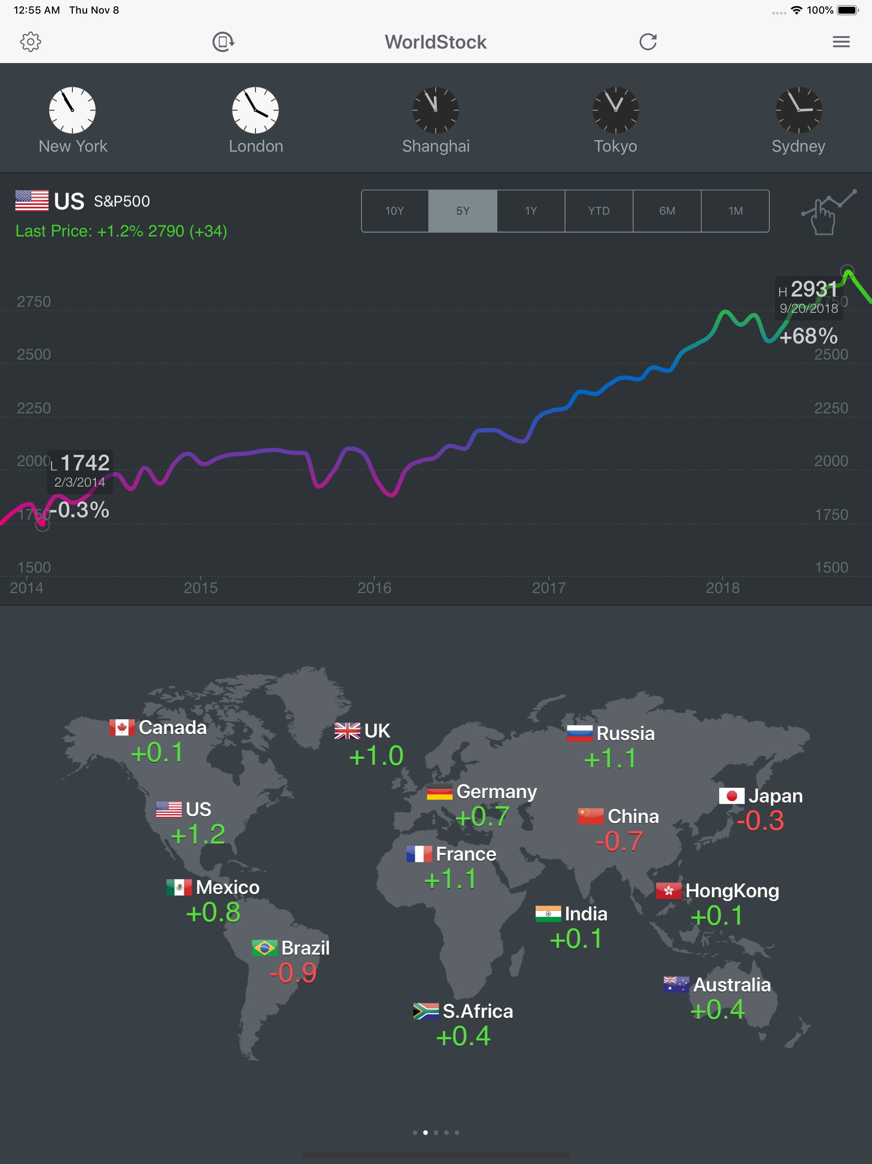
Task: Tap the Australia +0.4 value
Action: pos(717,1010)
